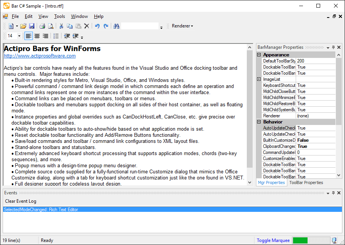This screenshot has width=345, height=245.
Task: Open the formatting toolbar overflow options arrow
Action: coord(82,37)
